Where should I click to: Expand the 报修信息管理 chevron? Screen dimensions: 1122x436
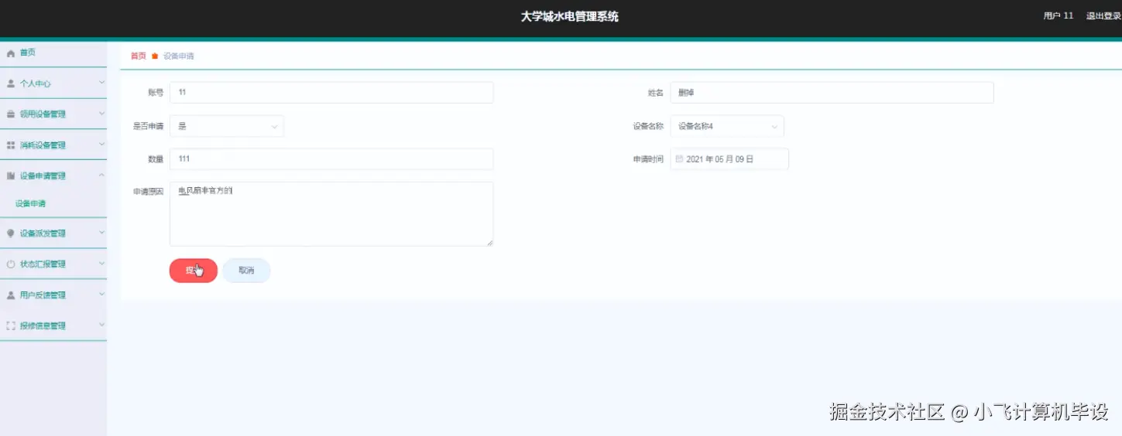101,325
